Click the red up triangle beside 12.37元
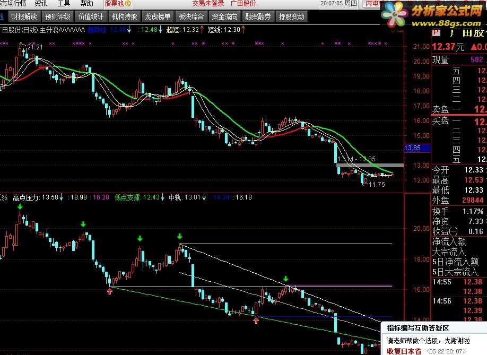The height and width of the screenshot is (355, 487). pos(474,47)
